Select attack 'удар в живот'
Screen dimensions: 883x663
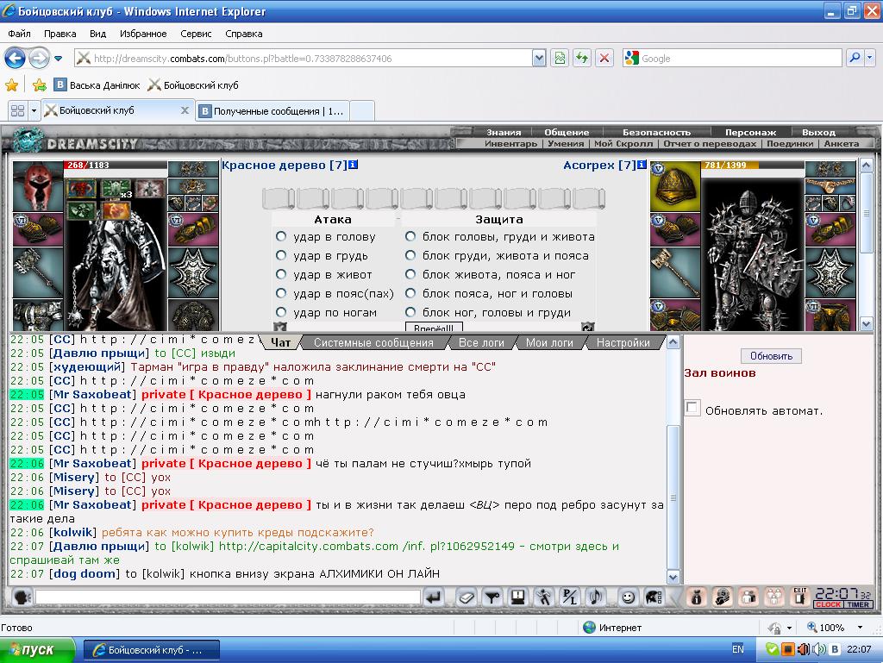click(x=281, y=274)
